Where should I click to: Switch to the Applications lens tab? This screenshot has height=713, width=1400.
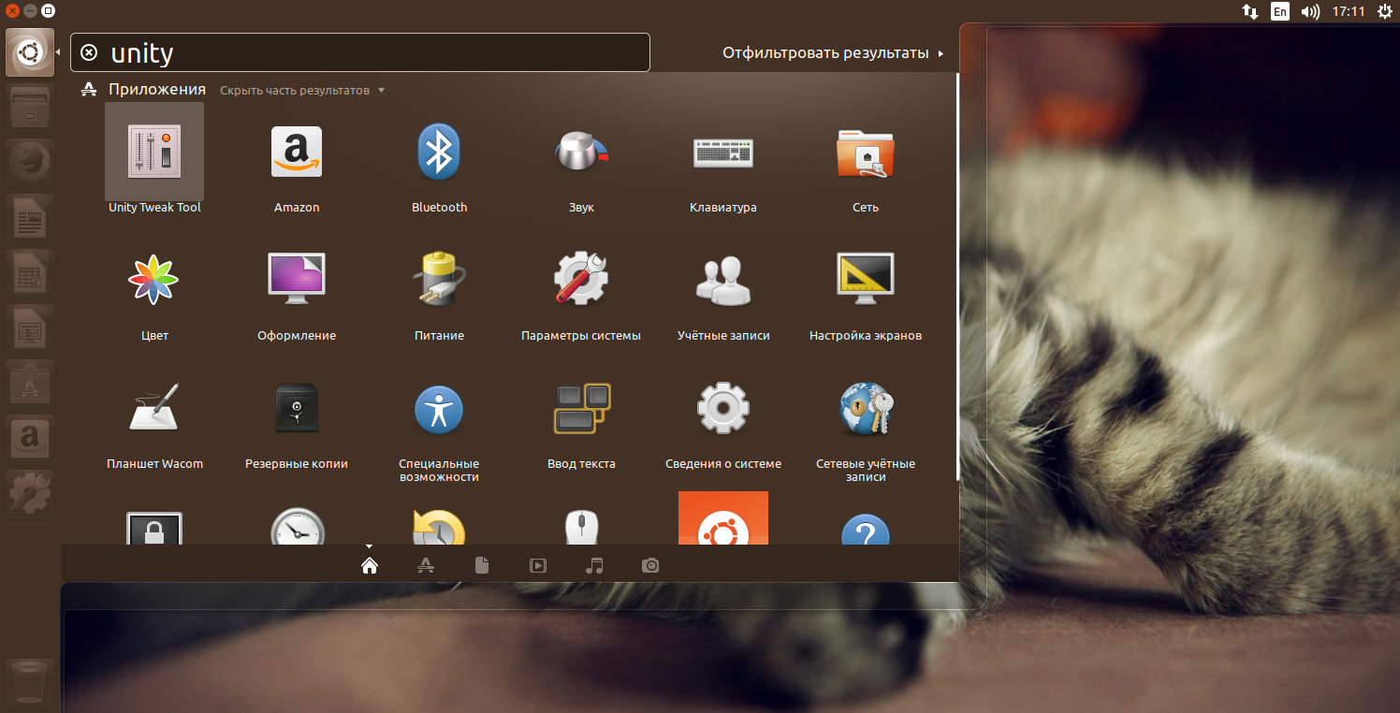426,565
